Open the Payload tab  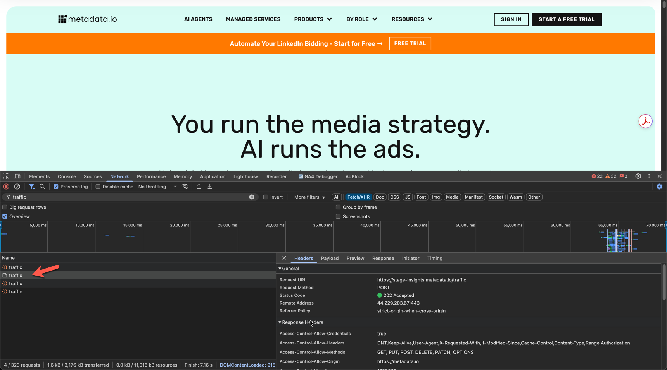point(330,258)
